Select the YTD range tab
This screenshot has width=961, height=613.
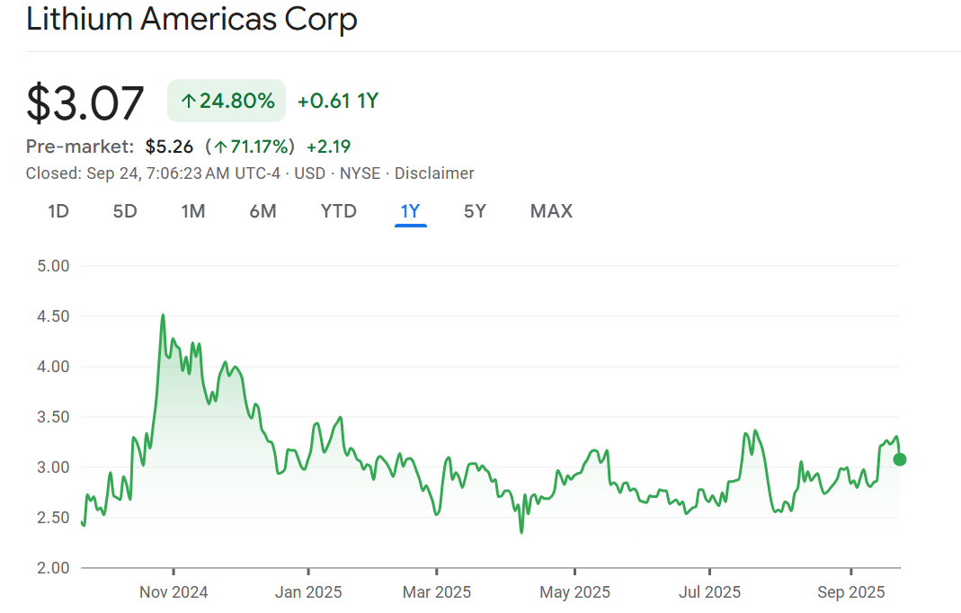click(x=339, y=211)
